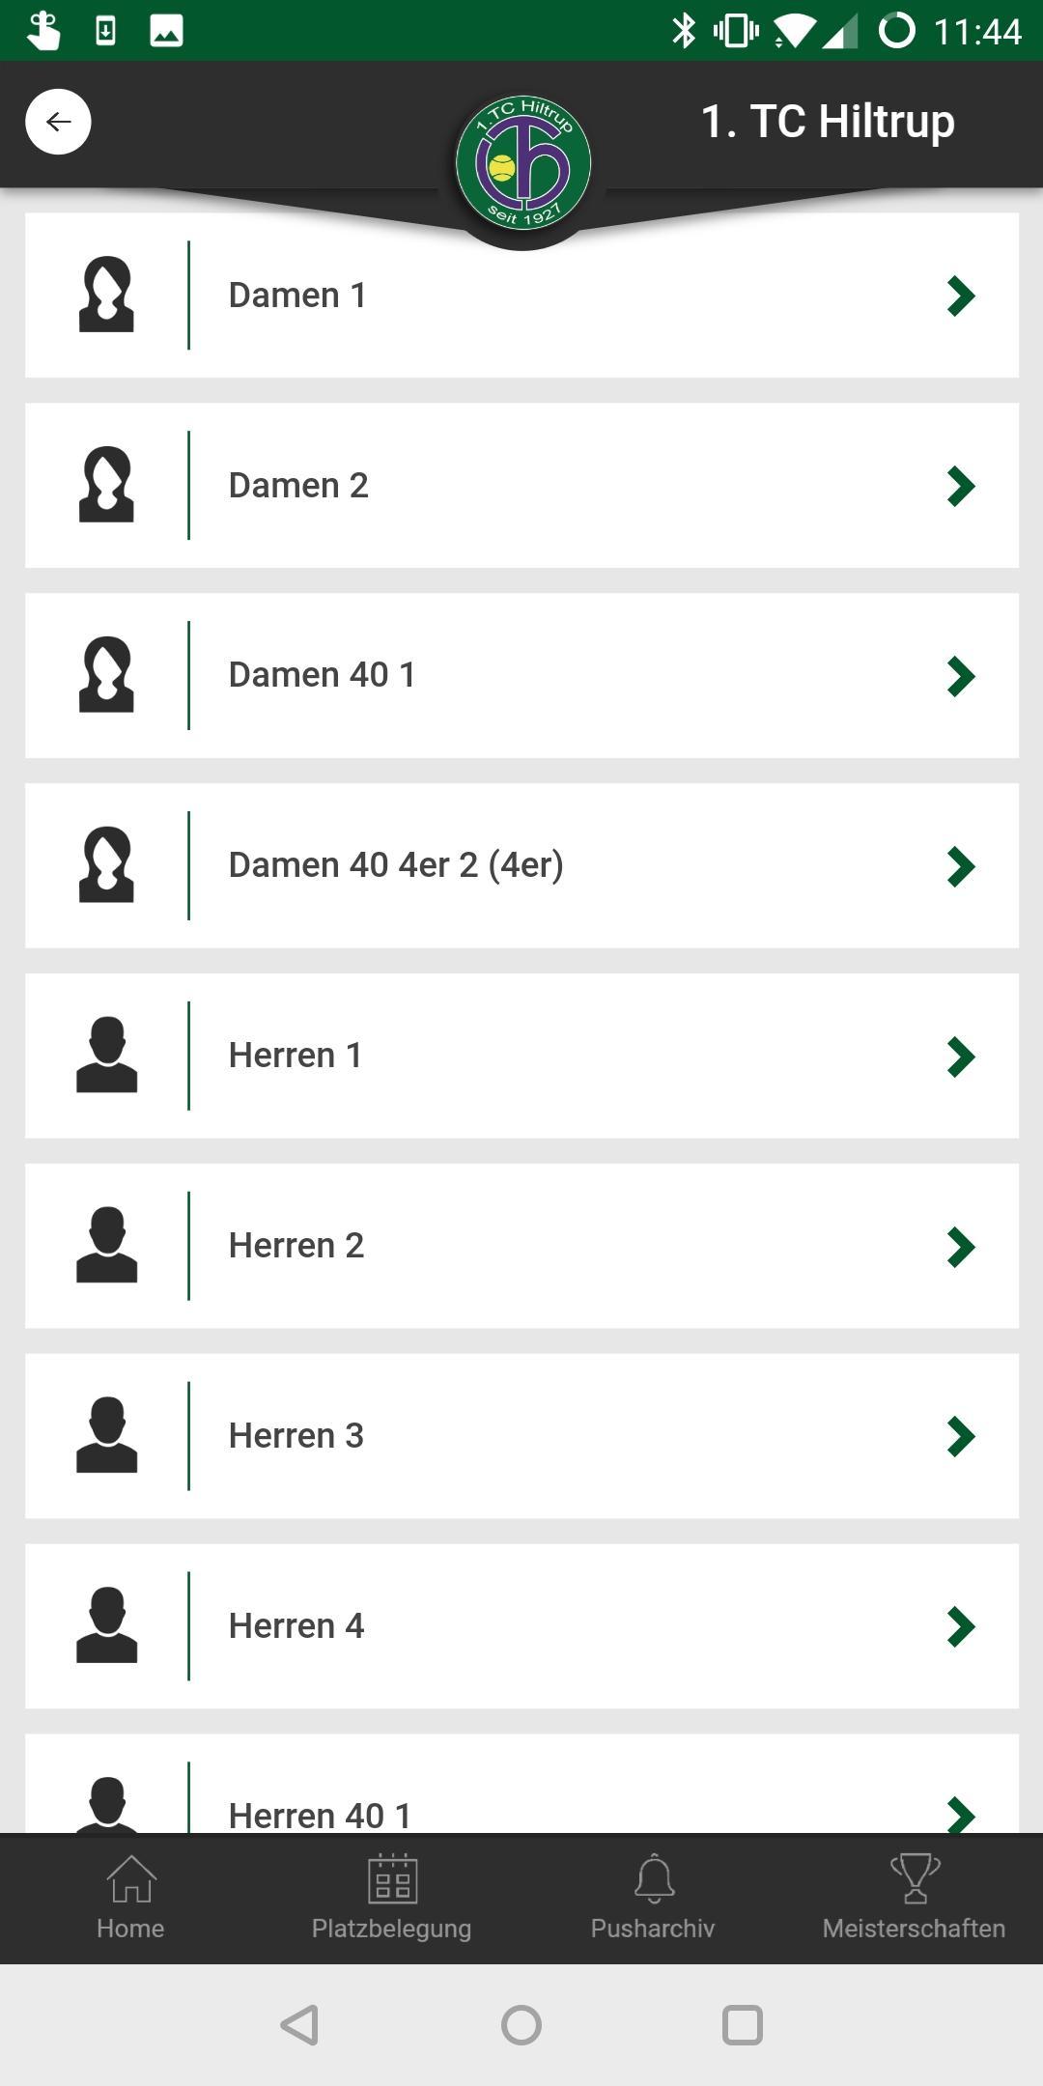Tap the female icon next to Damen 1
Screen dimensions: 1043x2086
pos(106,295)
